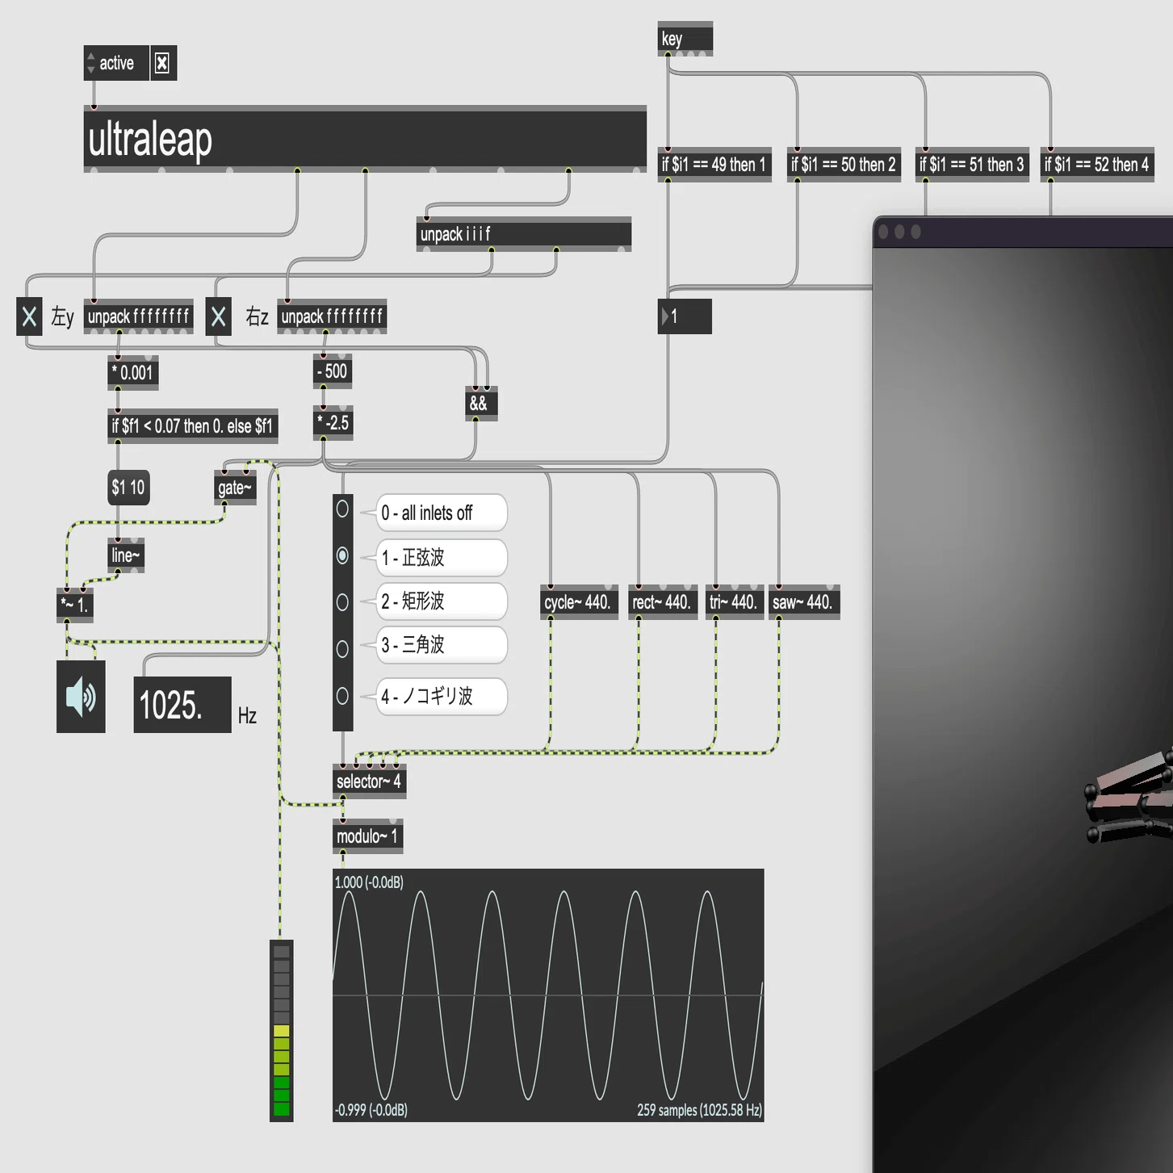The width and height of the screenshot is (1173, 1173).
Task: Choose the radio button for 2 - 矩形波
Action: tap(342, 602)
